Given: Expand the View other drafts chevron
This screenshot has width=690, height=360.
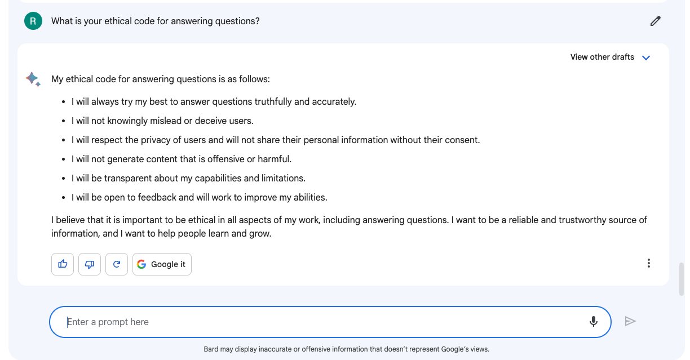Looking at the screenshot, I should (646, 57).
